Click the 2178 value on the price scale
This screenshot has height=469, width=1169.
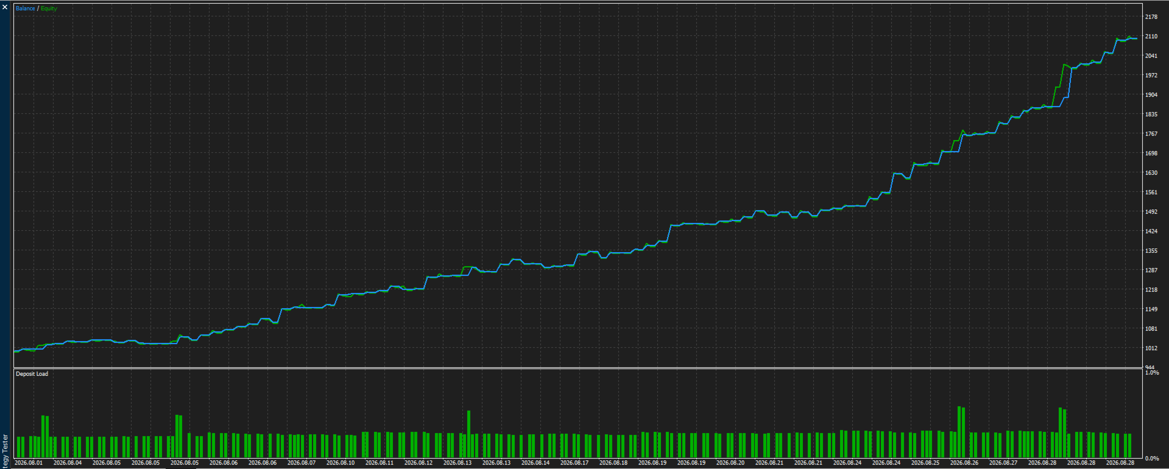1151,17
